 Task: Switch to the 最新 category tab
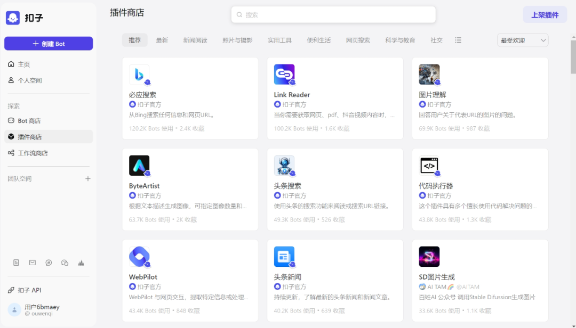162,39
